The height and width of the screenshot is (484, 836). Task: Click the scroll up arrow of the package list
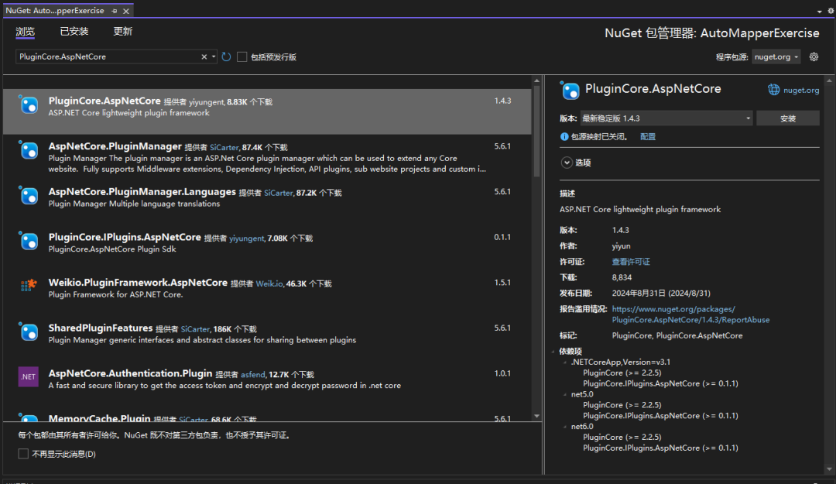click(536, 81)
